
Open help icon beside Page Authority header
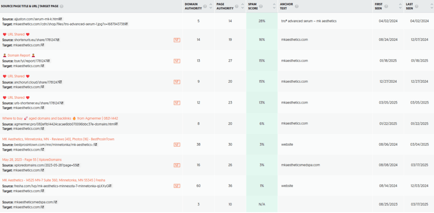tap(236, 6)
